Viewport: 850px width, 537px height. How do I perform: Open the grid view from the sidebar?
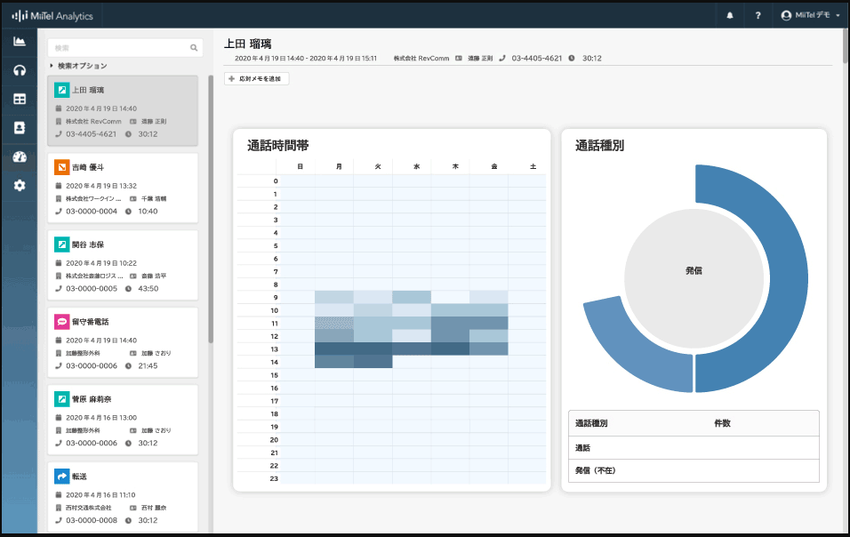[x=19, y=98]
